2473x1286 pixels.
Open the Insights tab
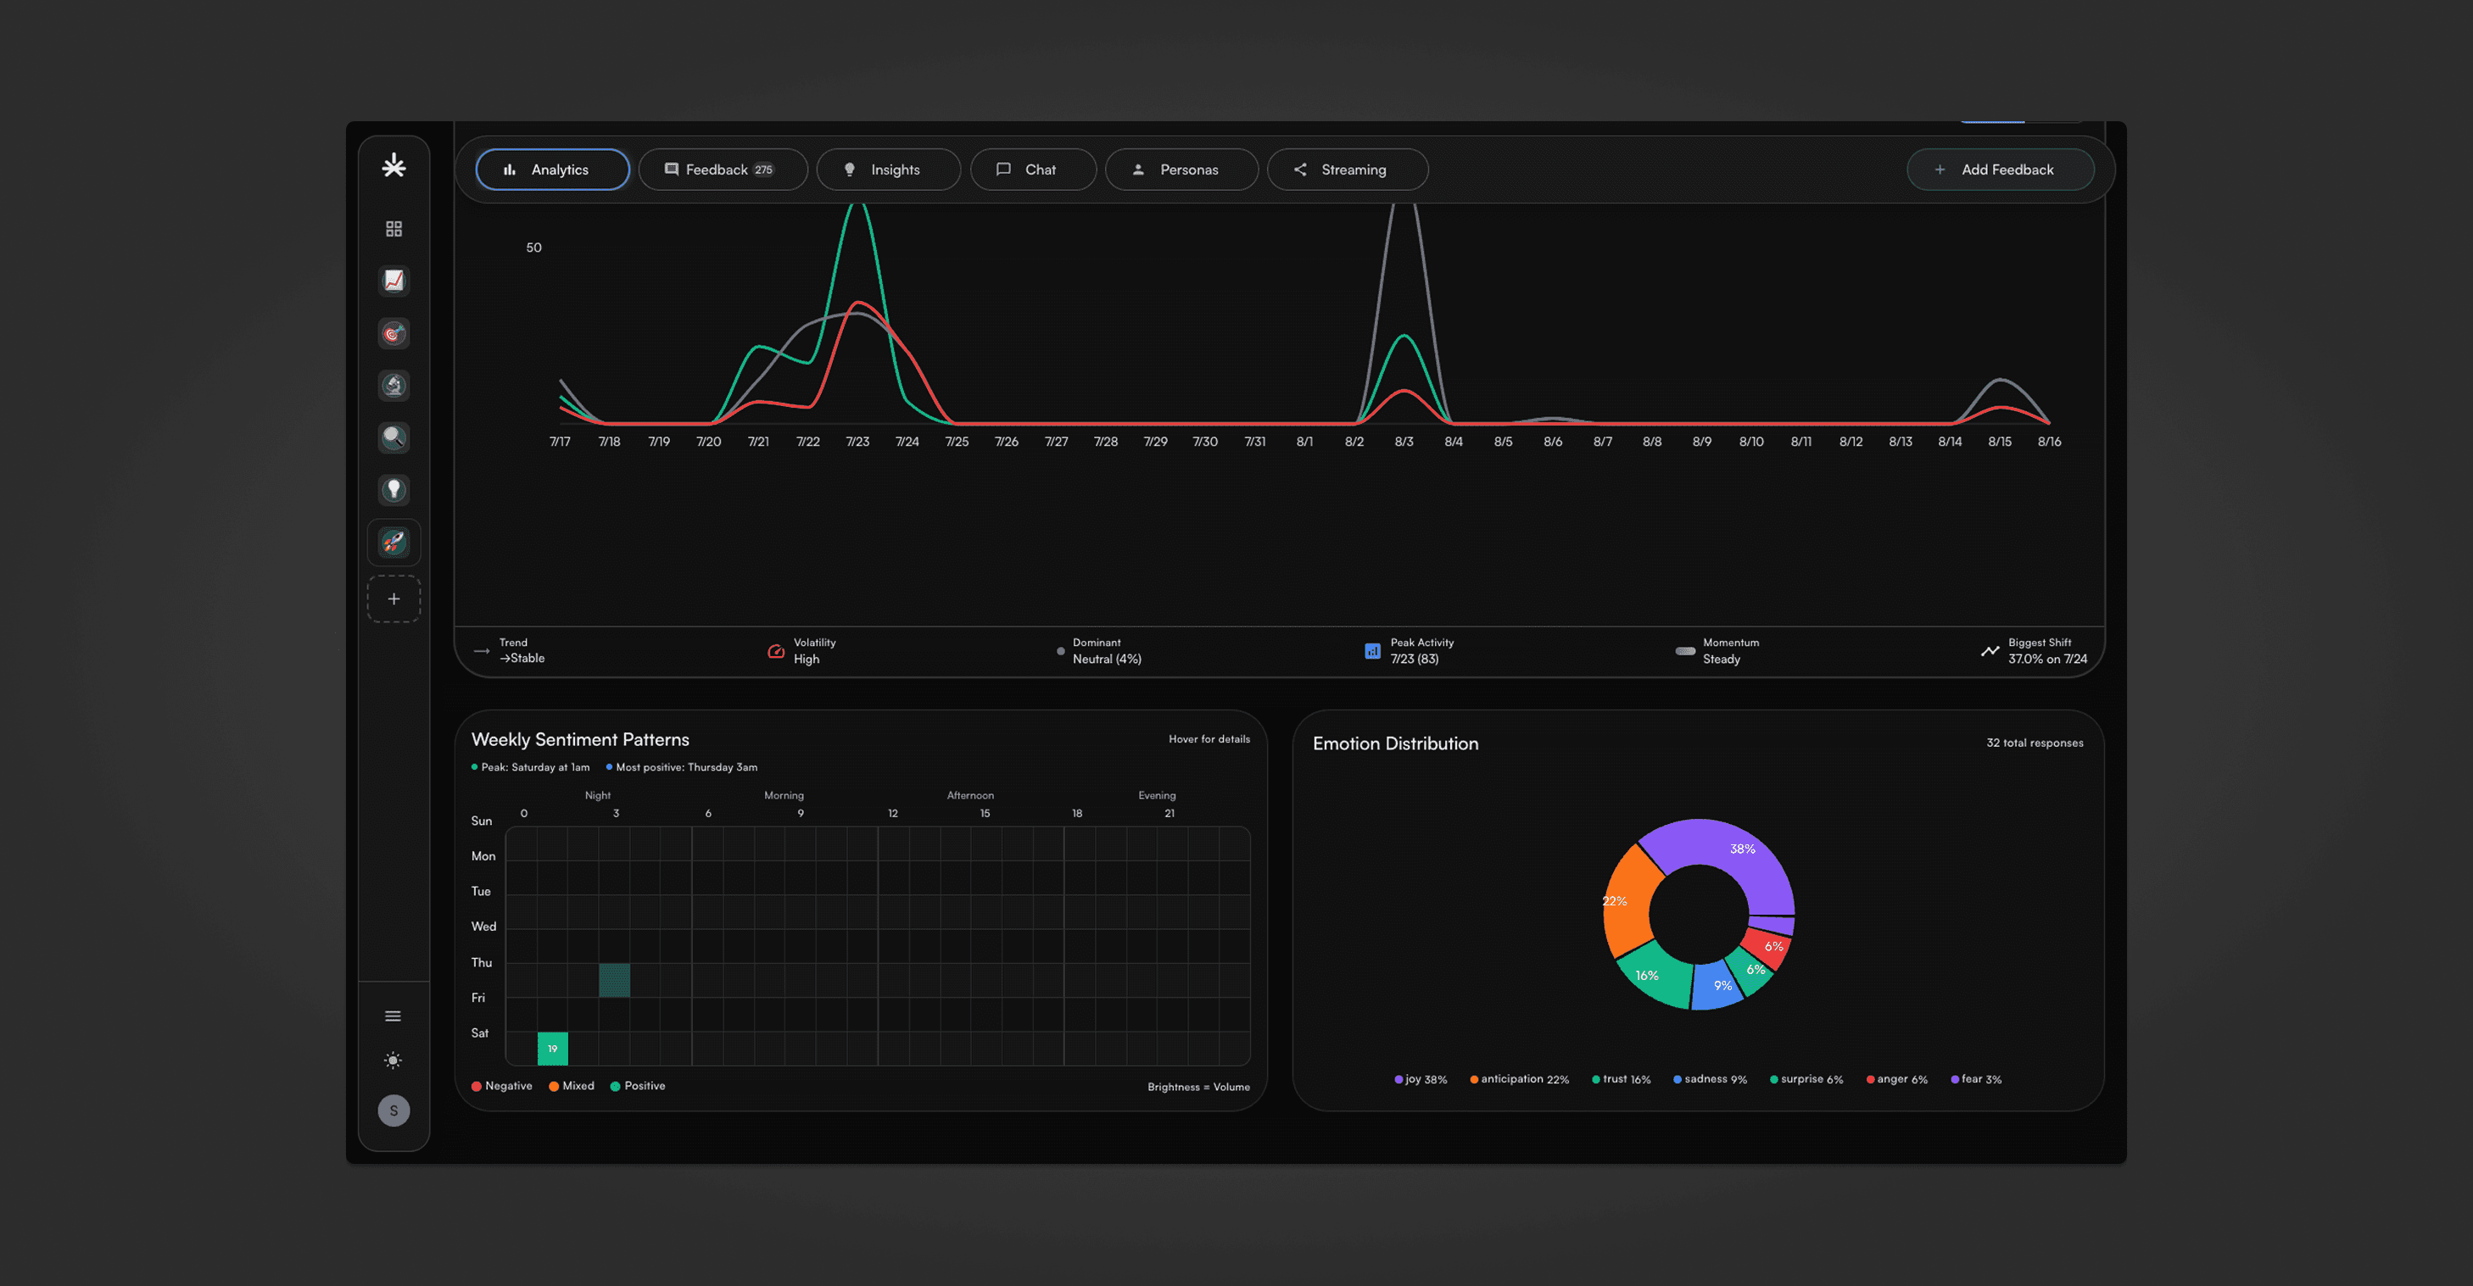[x=888, y=170]
